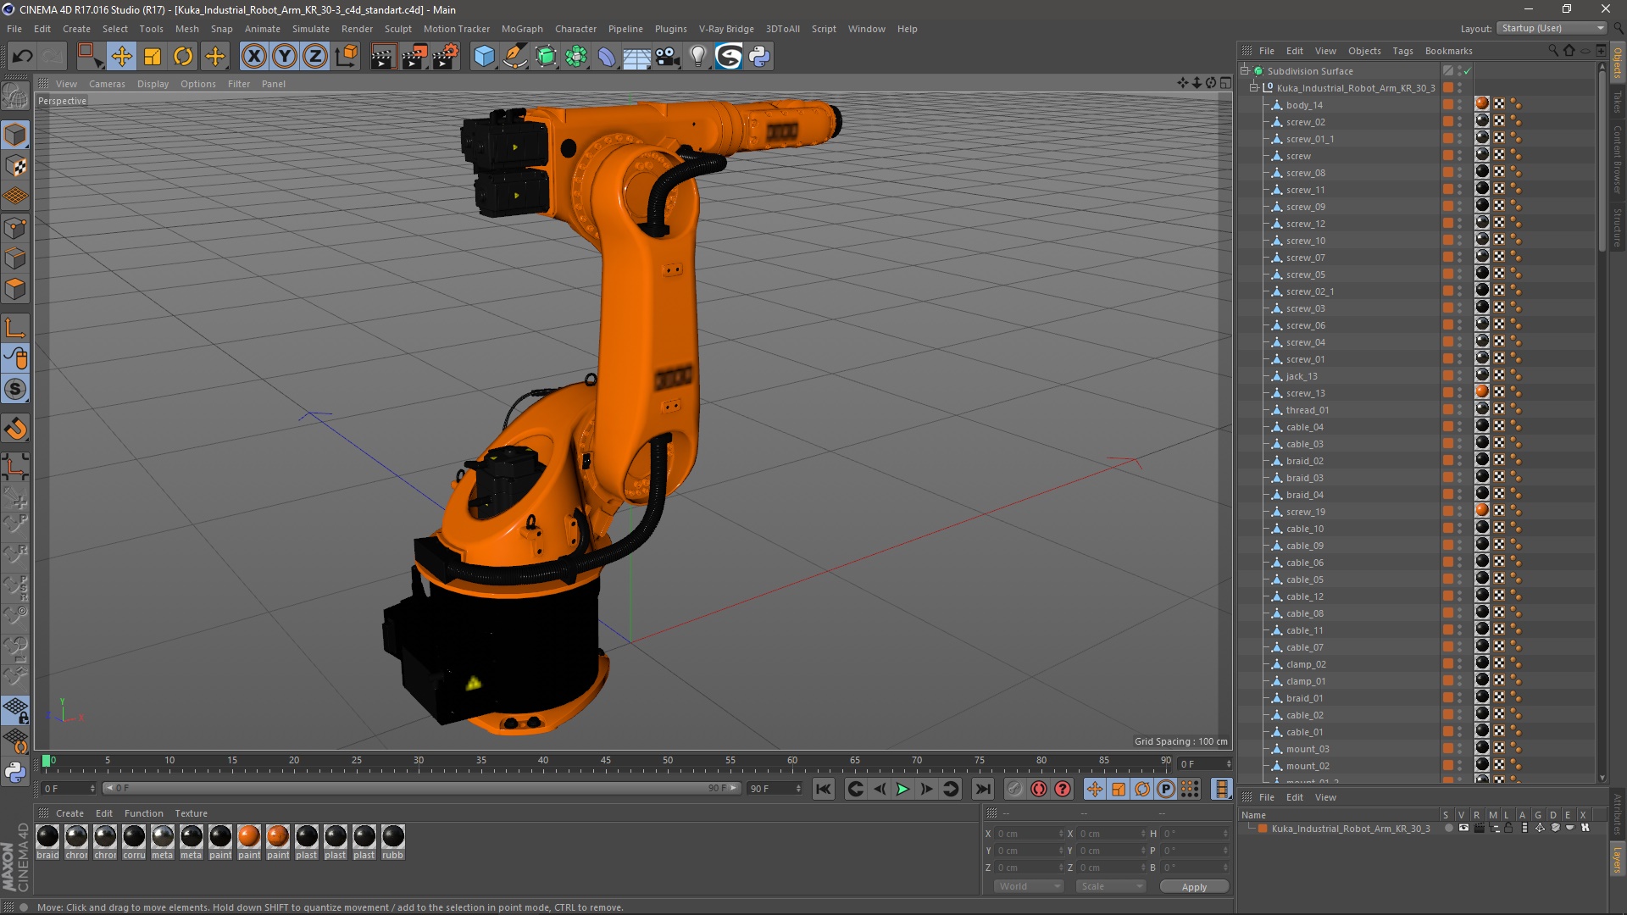This screenshot has width=1627, height=915.
Task: Add a camera object
Action: click(667, 57)
